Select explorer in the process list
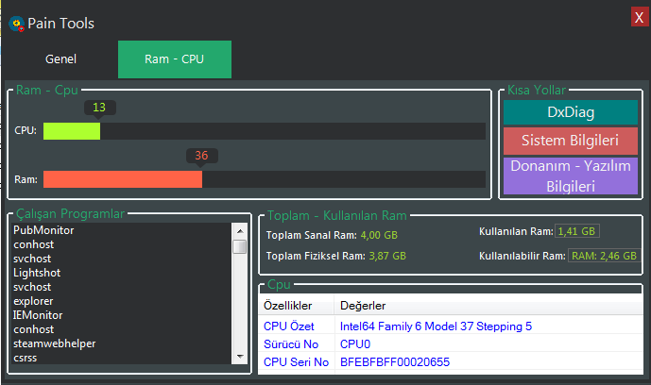The width and height of the screenshot is (651, 385). point(33,301)
